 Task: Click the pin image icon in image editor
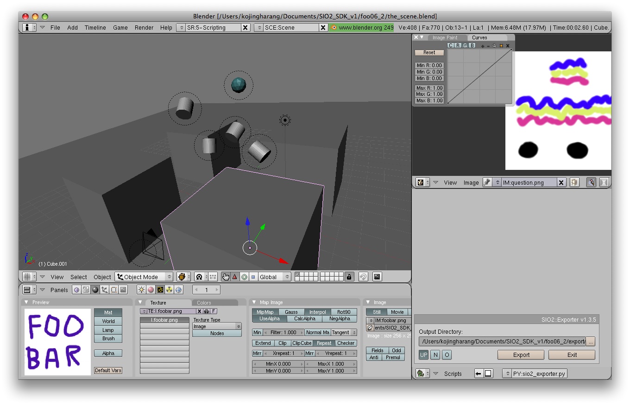pyautogui.click(x=487, y=182)
